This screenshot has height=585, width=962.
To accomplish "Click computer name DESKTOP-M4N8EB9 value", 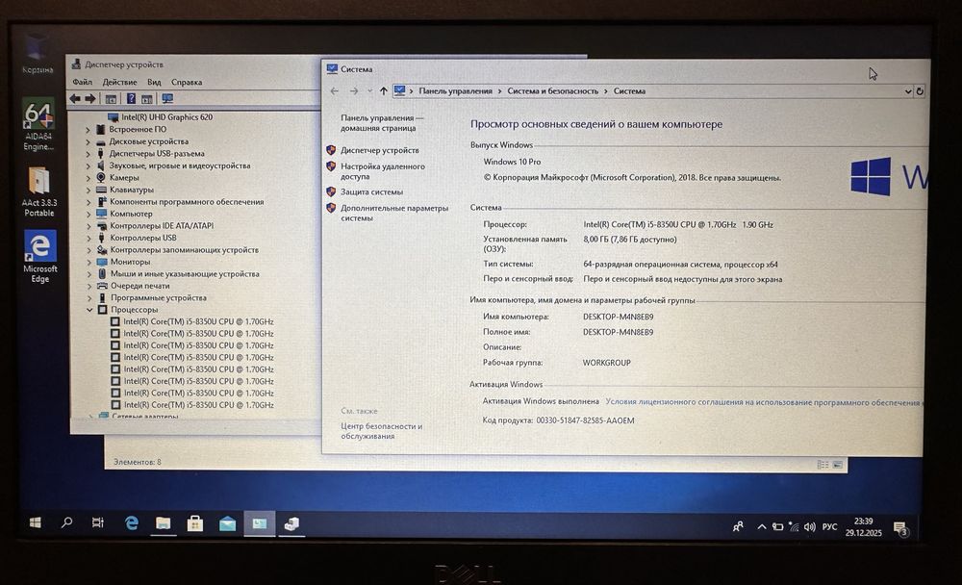I will pyautogui.click(x=618, y=318).
